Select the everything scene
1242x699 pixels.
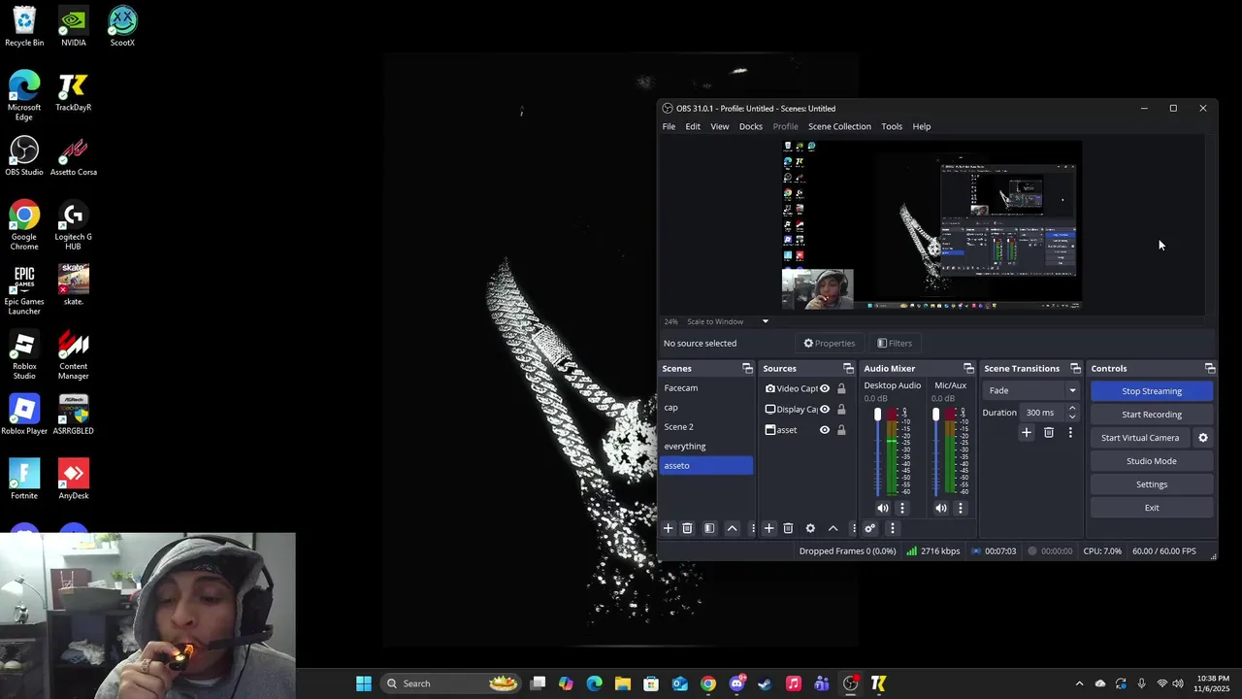pyautogui.click(x=706, y=447)
